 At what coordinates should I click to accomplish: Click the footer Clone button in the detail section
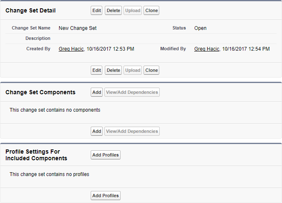coord(151,70)
